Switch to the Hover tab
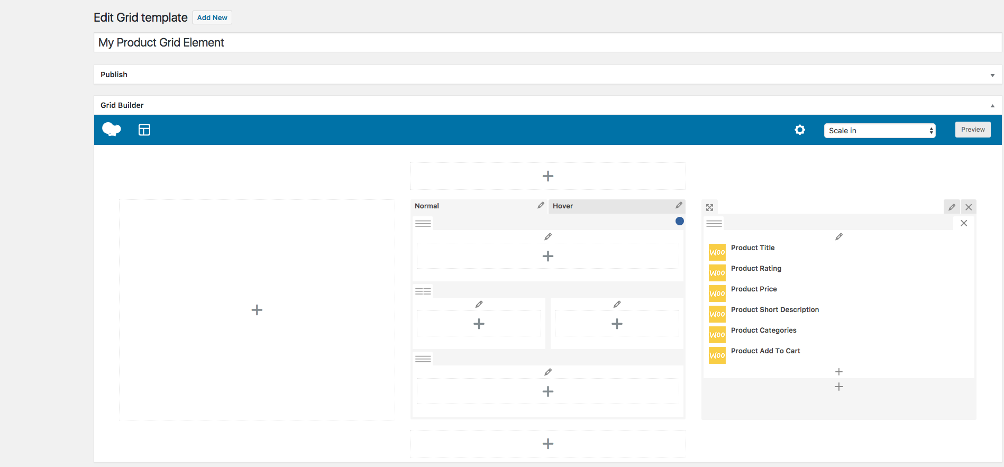 pos(563,206)
